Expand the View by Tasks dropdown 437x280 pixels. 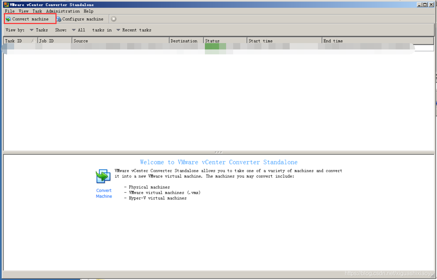(x=39, y=30)
